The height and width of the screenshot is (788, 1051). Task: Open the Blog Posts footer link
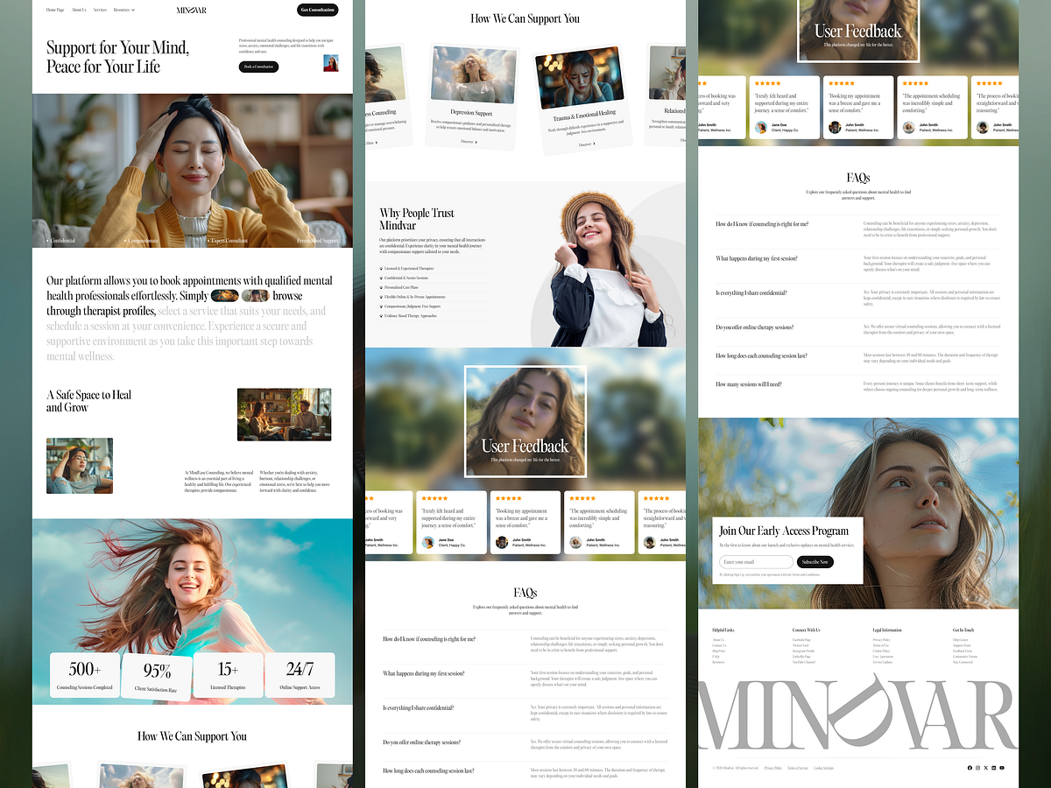[718, 651]
